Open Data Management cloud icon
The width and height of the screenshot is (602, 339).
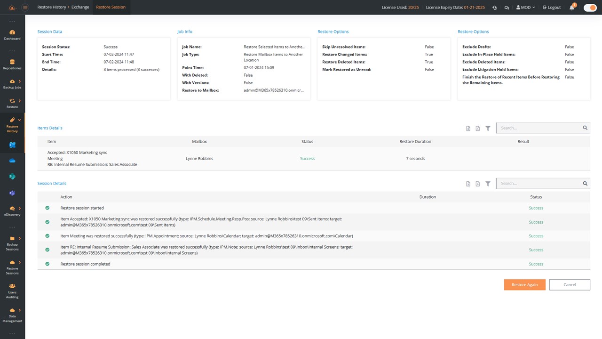pos(12,310)
